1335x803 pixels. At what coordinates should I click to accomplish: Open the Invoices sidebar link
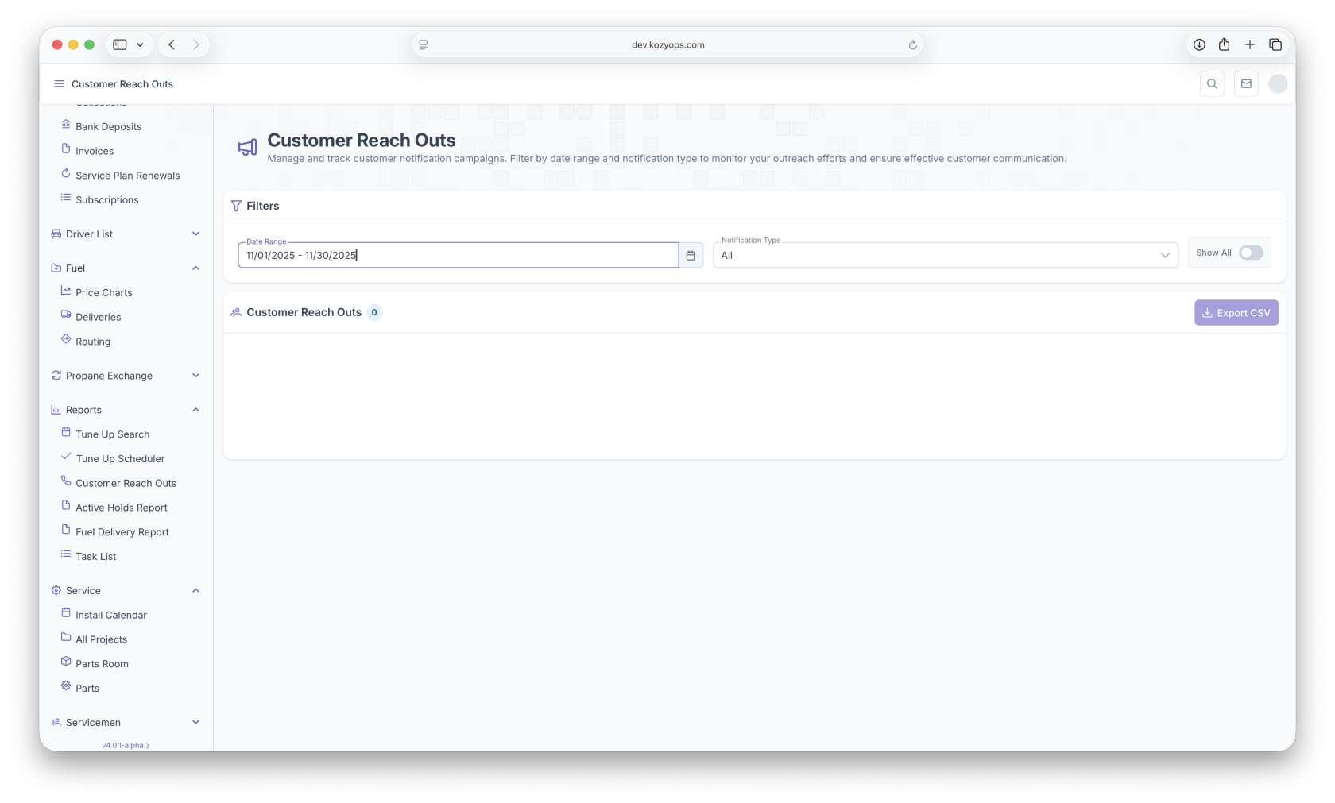[95, 151]
